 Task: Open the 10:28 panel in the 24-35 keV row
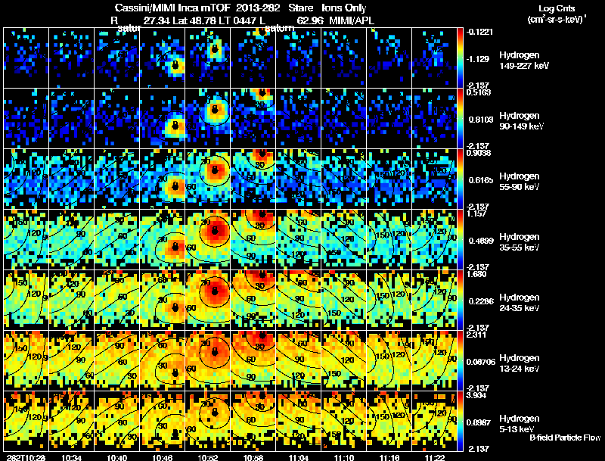coord(26,300)
